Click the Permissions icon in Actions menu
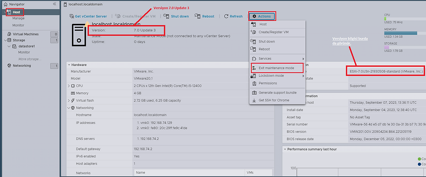Image resolution: width=426 pixels, height=177 pixels. tap(254, 83)
